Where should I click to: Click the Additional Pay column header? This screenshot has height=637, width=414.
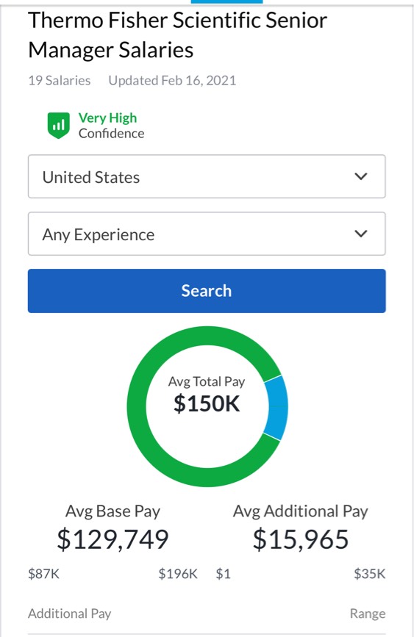point(70,613)
